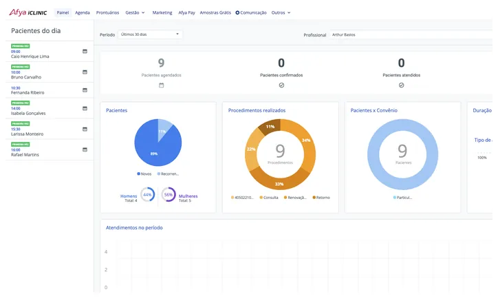Select the Profissional field Arthur Bastos
The width and height of the screenshot is (498, 303).
tap(411, 34)
